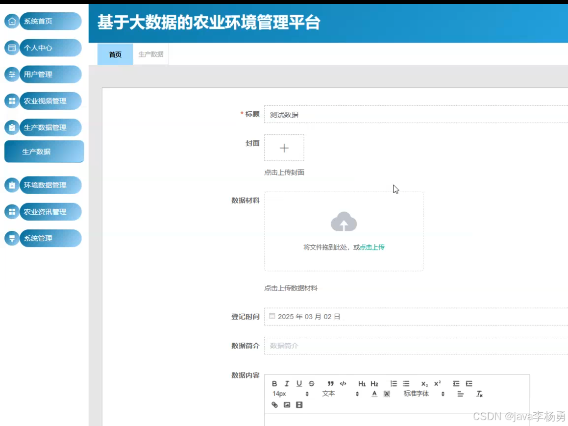Select the Italic formatting icon
This screenshot has height=426, width=568.
(x=287, y=384)
